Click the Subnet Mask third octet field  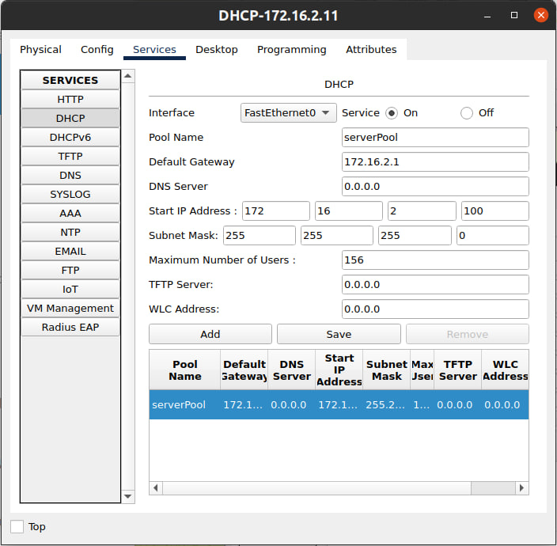click(x=415, y=235)
